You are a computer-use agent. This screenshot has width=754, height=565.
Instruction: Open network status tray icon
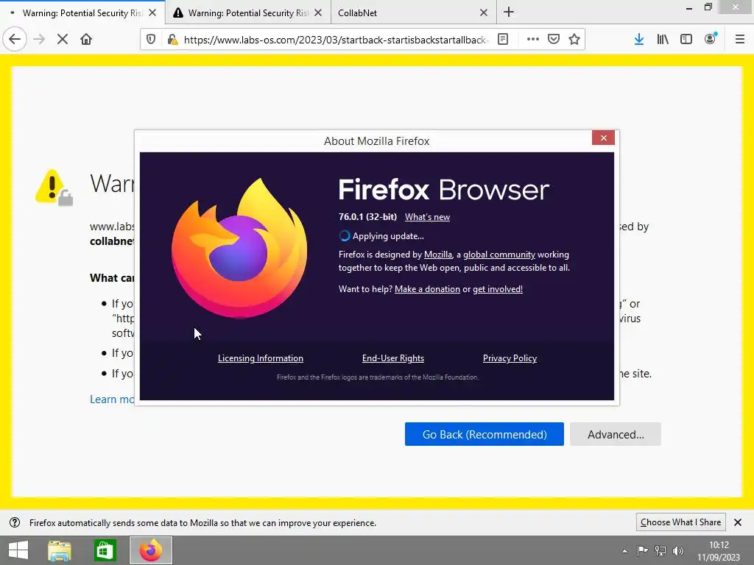pyautogui.click(x=660, y=551)
